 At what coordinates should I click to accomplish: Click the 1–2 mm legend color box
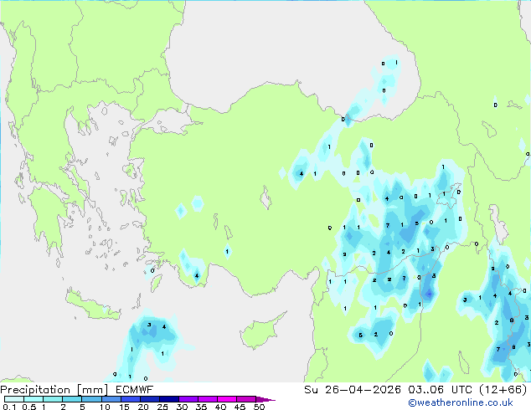tap(53, 399)
